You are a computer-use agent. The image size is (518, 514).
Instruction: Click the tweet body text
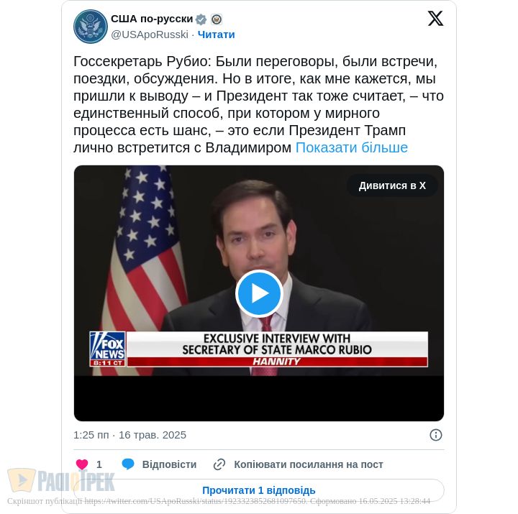tap(258, 104)
